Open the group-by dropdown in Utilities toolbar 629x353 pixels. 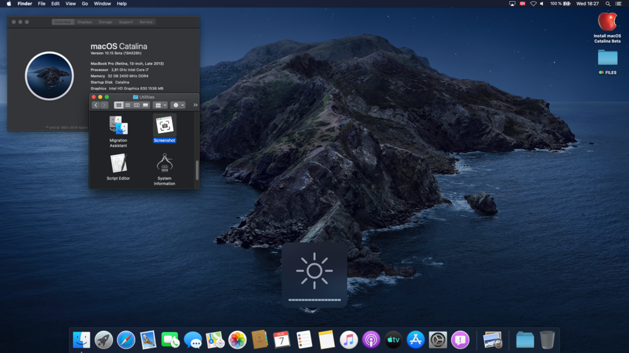[160, 105]
